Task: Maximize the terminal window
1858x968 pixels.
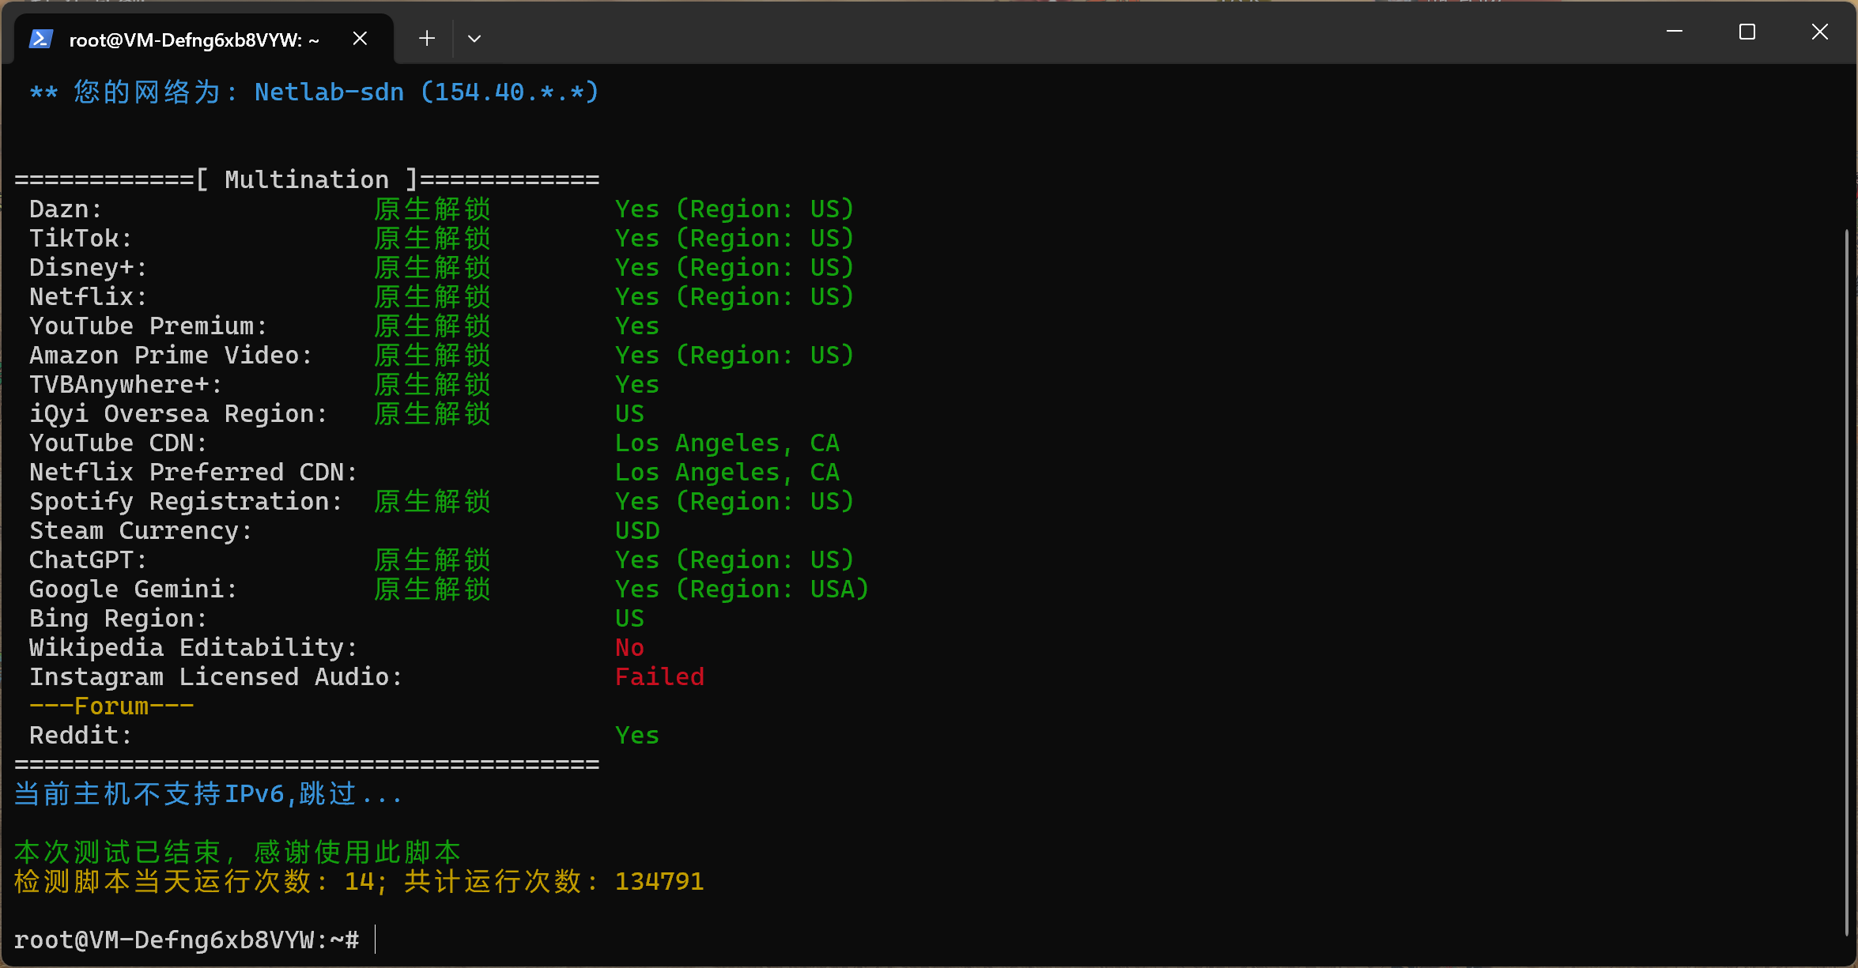Action: (1747, 32)
